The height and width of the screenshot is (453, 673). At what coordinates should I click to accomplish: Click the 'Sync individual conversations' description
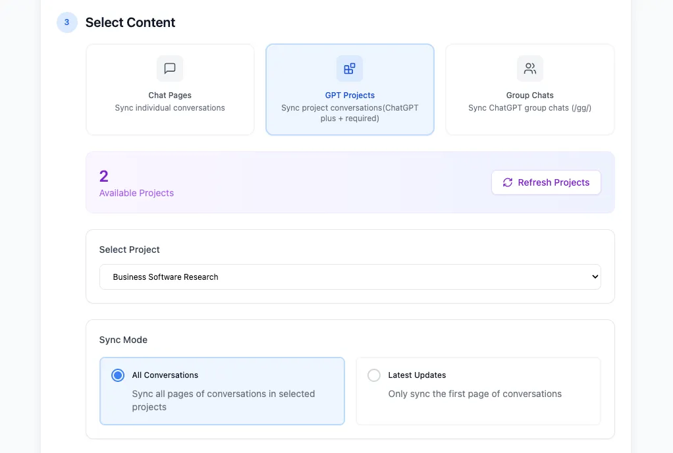170,108
